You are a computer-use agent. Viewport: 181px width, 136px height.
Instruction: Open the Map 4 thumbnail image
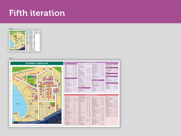tap(24, 41)
